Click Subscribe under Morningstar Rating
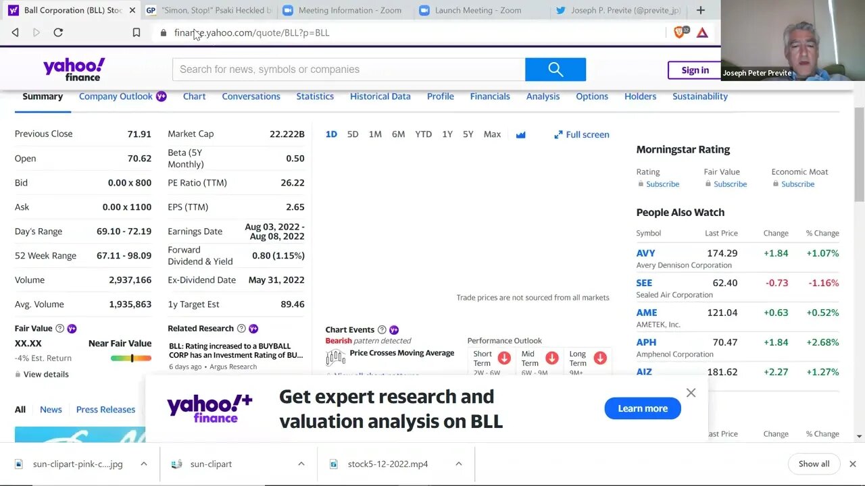This screenshot has width=865, height=486. [x=662, y=184]
